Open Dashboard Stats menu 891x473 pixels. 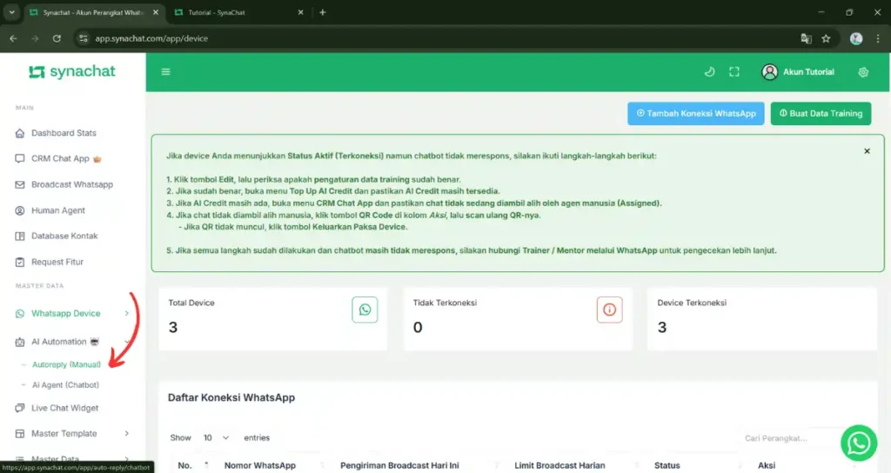(64, 133)
